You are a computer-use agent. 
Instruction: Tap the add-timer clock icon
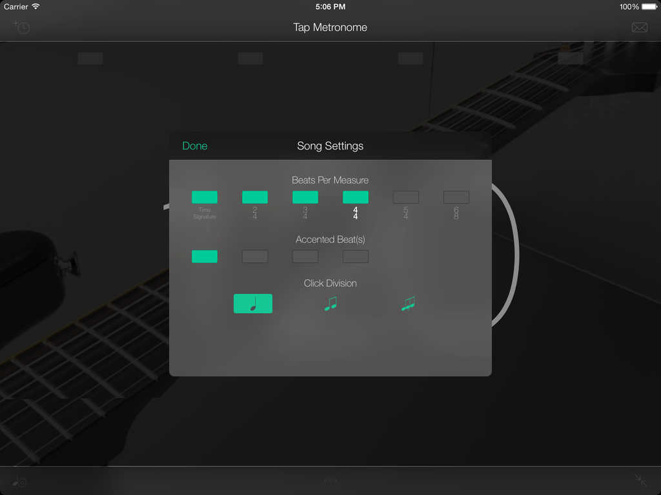(22, 27)
